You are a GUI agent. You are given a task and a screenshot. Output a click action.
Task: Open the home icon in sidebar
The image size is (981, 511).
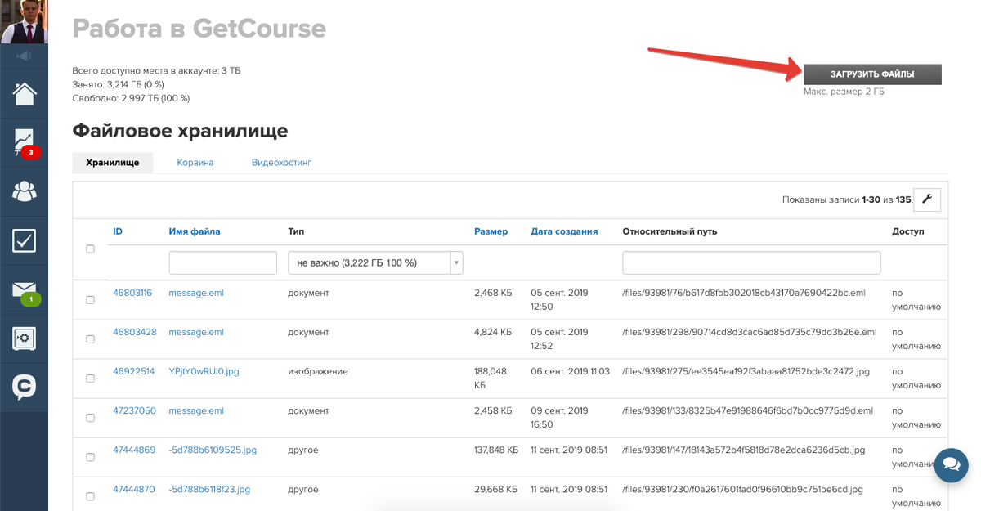(x=25, y=93)
